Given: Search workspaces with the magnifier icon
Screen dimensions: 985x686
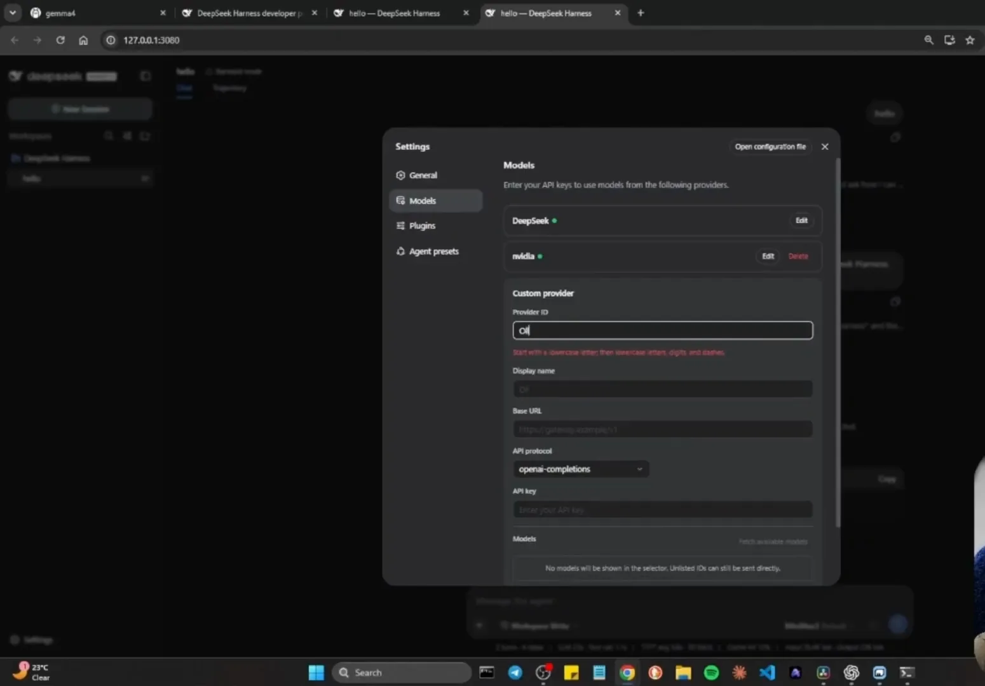Looking at the screenshot, I should (x=109, y=136).
